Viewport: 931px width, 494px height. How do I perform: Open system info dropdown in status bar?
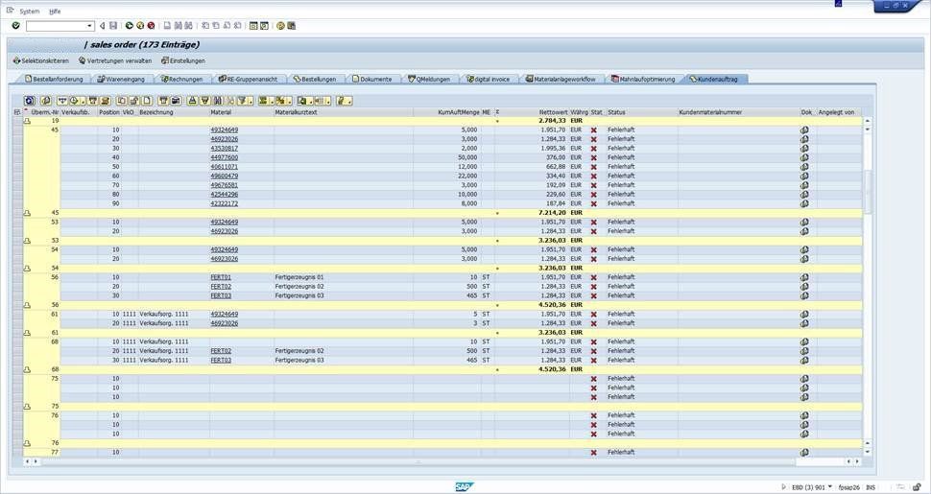[829, 487]
